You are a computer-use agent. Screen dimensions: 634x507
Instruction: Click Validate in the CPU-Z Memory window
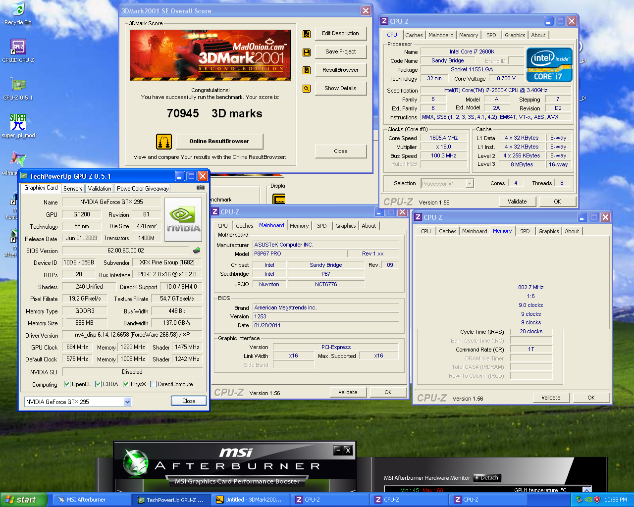click(x=551, y=398)
